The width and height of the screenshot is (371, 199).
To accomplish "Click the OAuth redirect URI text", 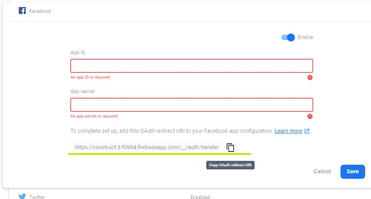I will click(147, 147).
